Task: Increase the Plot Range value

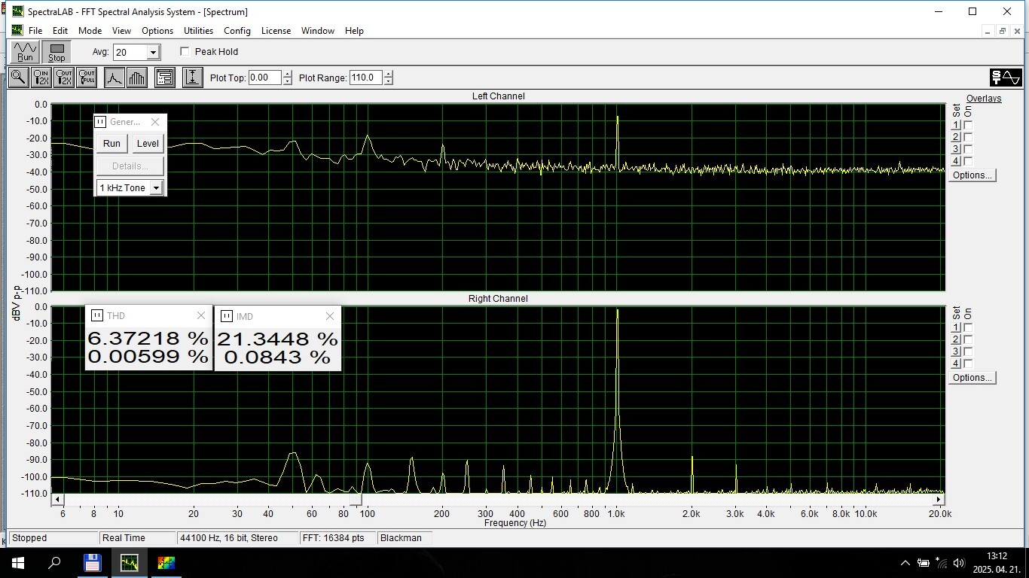Action: 388,74
